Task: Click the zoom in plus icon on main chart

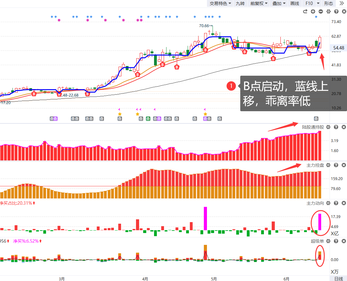Action: [313, 12]
